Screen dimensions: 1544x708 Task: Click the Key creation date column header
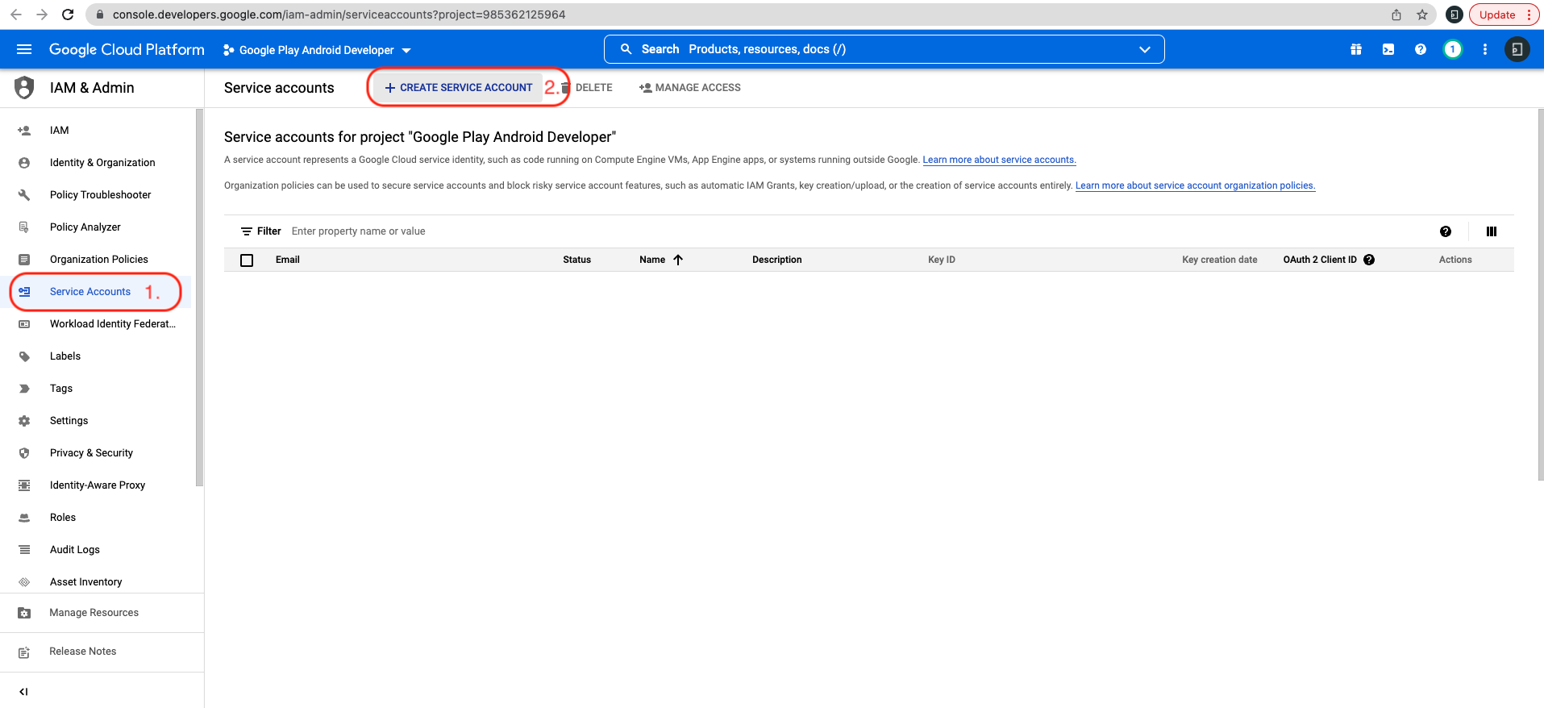pyautogui.click(x=1219, y=260)
